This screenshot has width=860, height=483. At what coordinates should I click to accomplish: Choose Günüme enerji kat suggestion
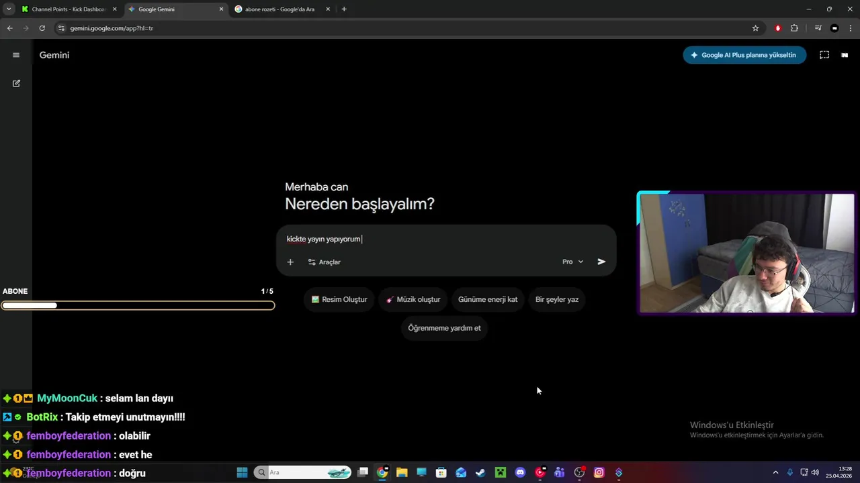(x=488, y=299)
